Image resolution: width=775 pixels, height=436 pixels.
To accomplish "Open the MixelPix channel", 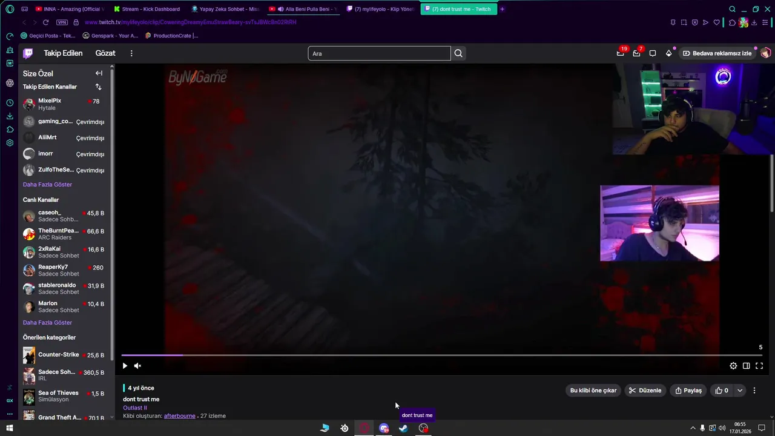I will [x=64, y=104].
